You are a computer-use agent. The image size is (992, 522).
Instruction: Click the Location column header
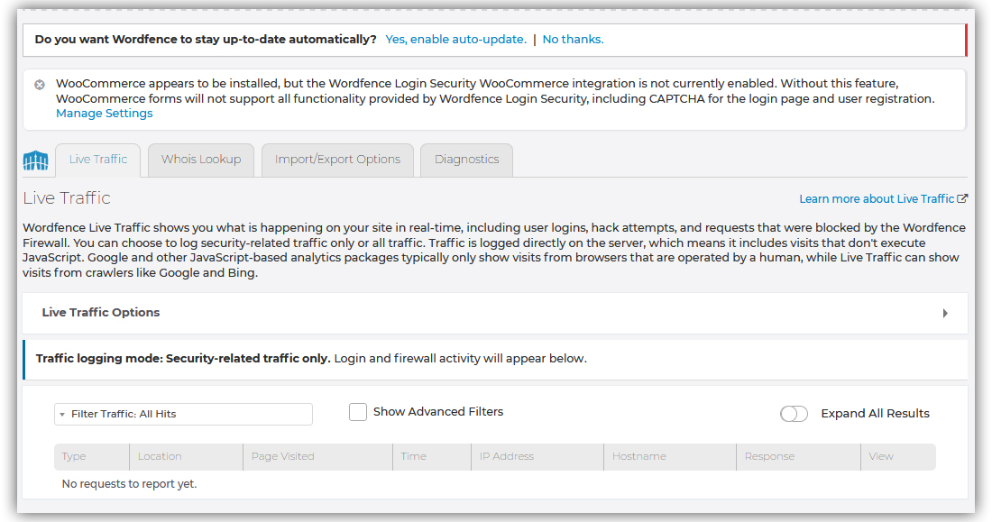click(x=186, y=456)
